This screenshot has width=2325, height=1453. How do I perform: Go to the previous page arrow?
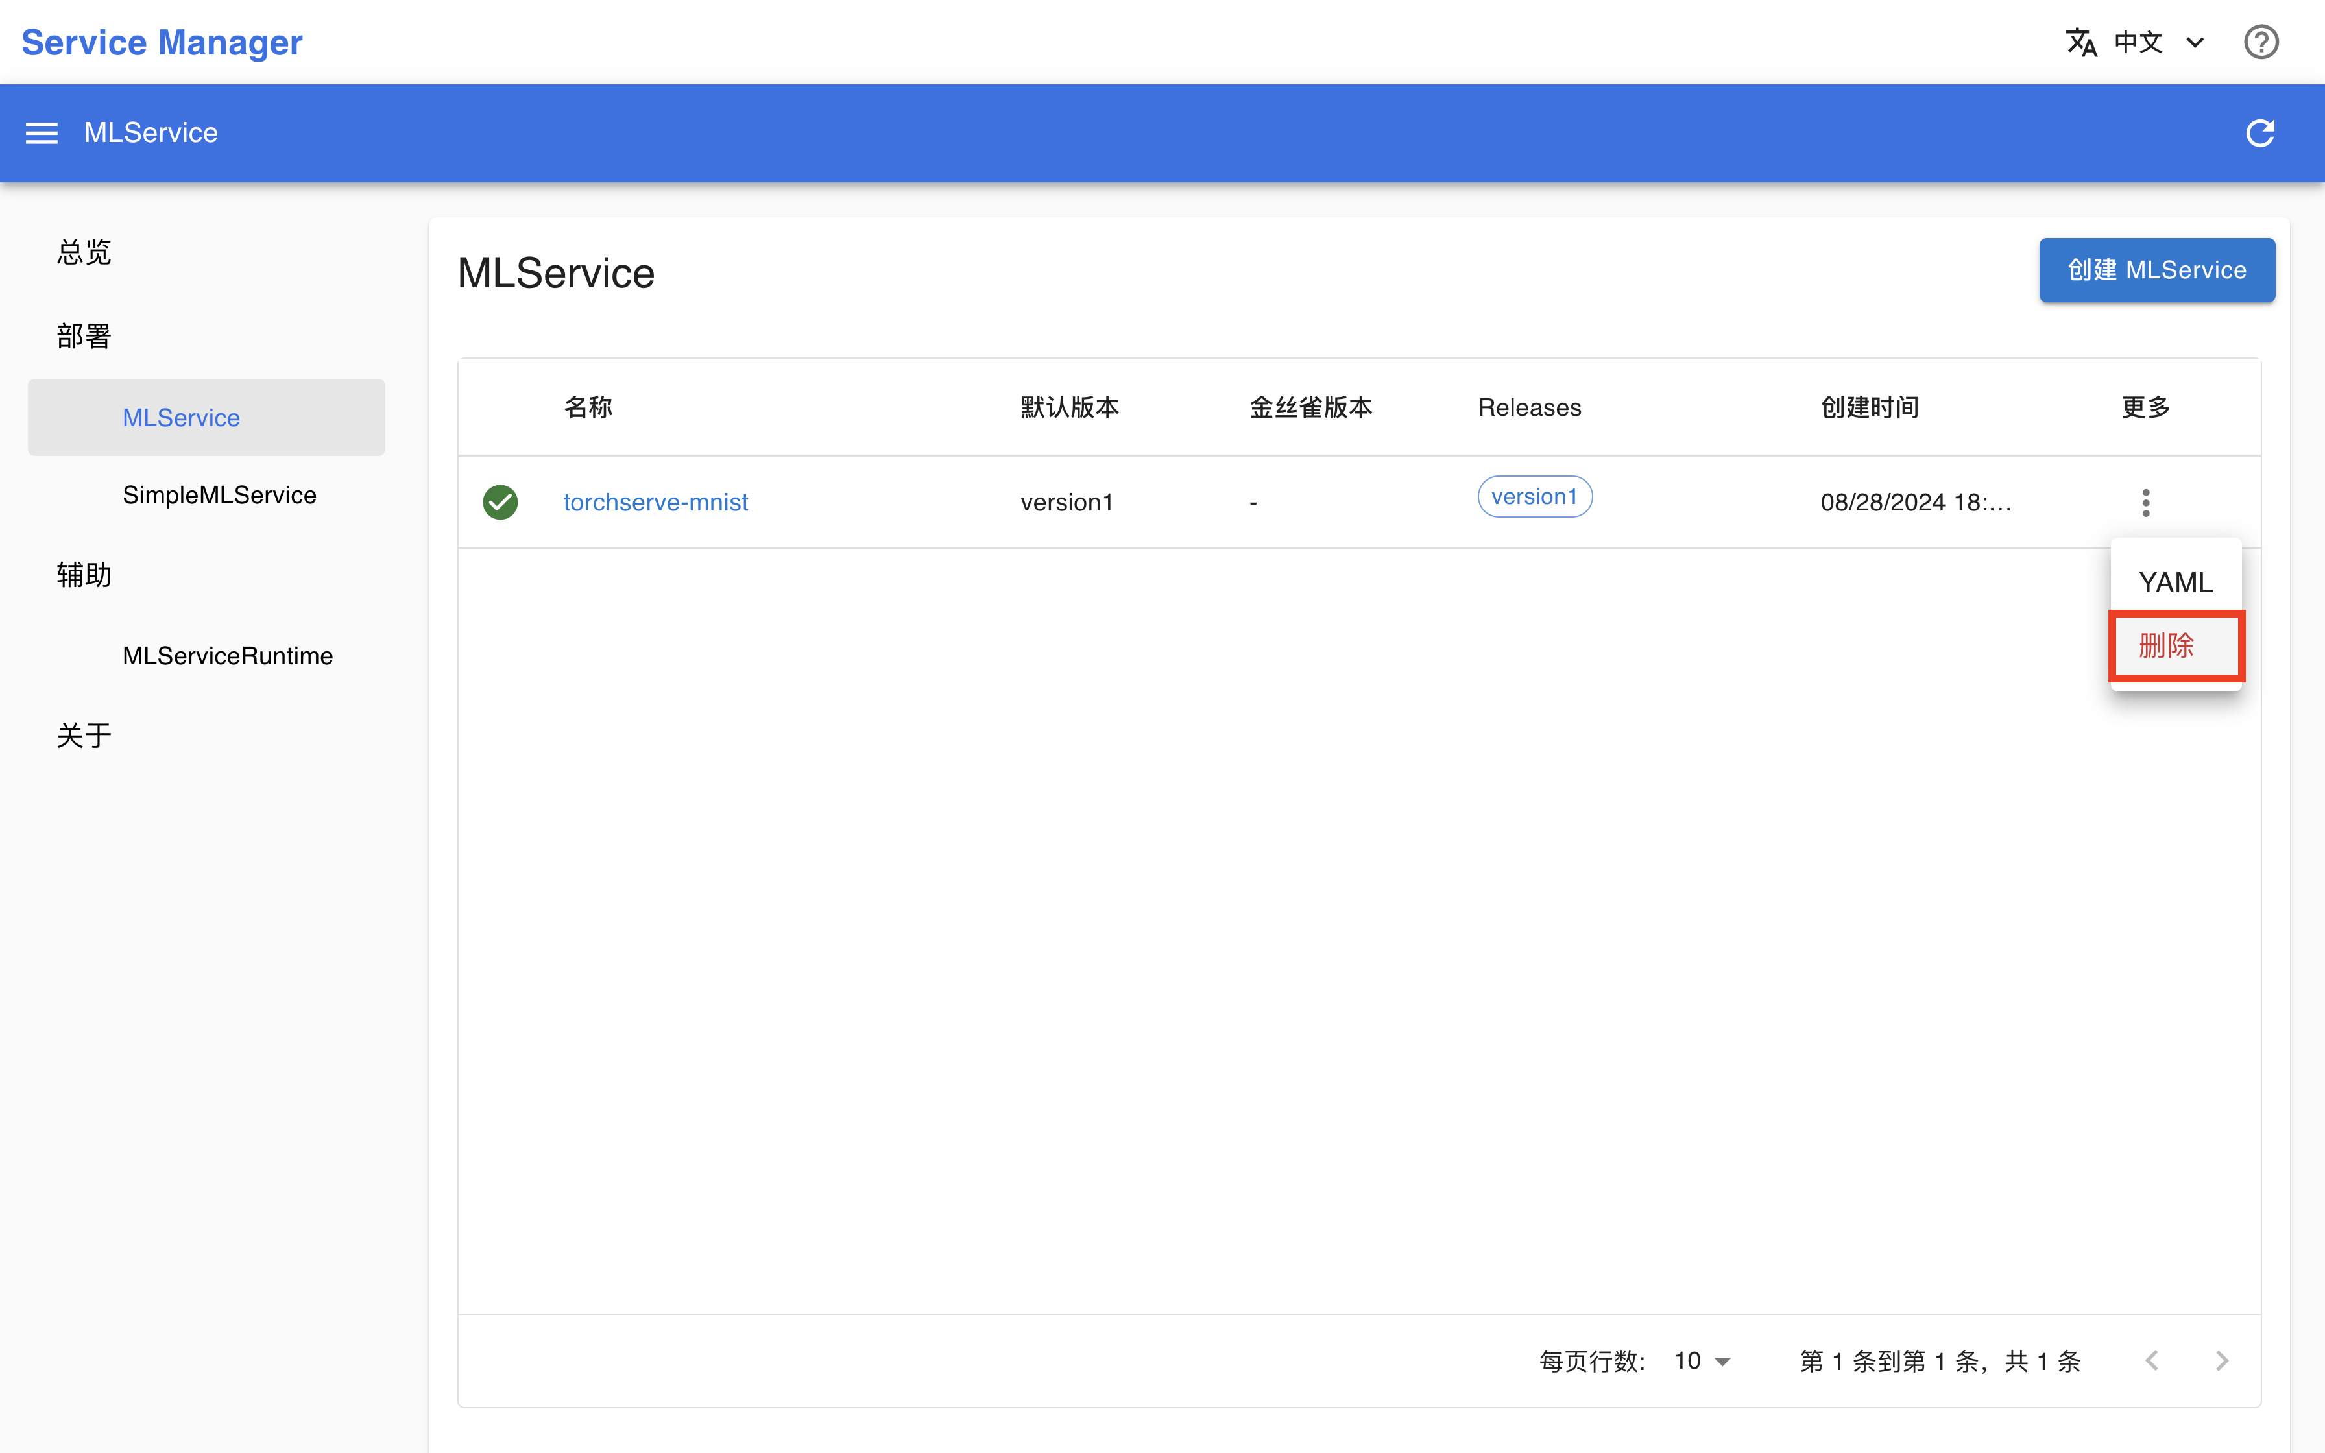2152,1360
